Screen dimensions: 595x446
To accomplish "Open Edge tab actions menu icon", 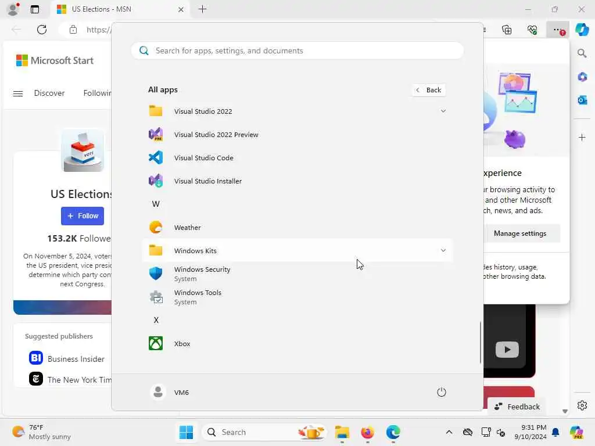I will click(35, 9).
